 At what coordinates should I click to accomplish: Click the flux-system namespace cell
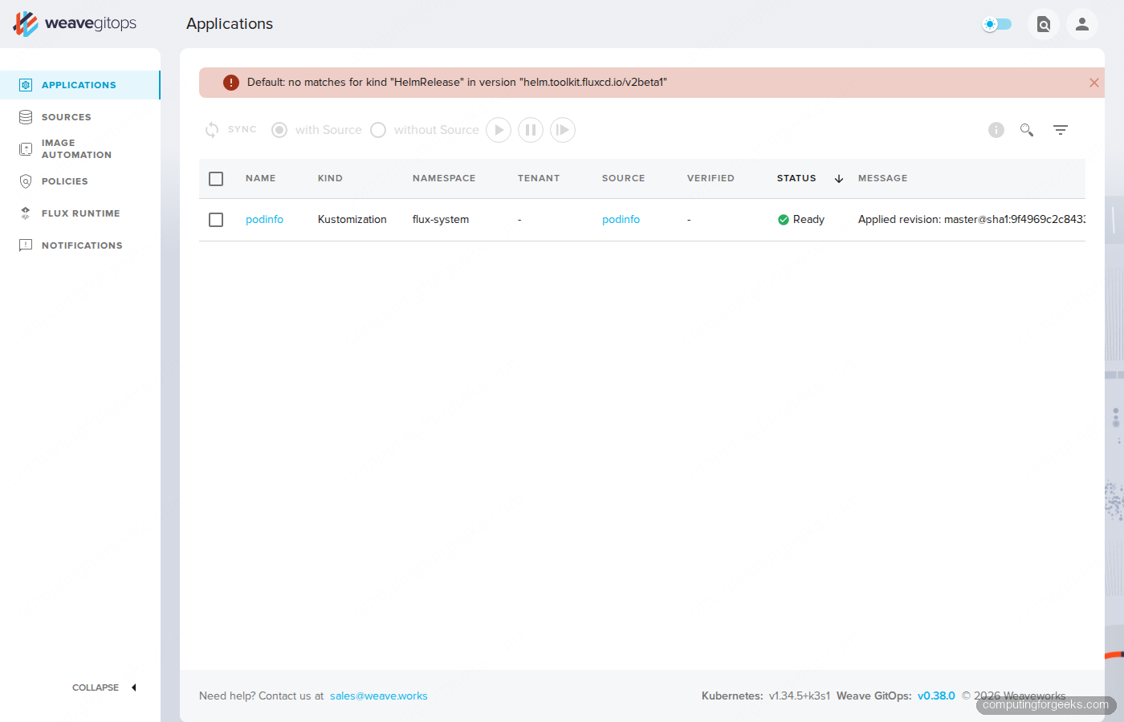click(441, 219)
